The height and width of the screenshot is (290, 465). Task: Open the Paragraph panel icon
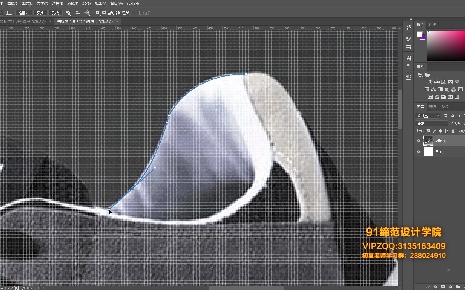409,66
